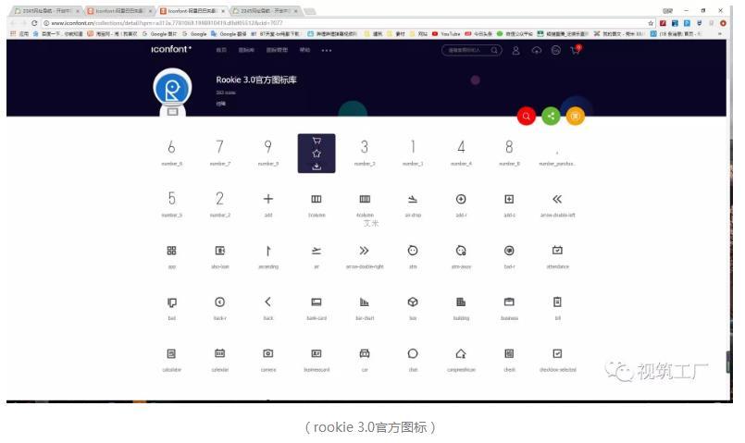Select the bank-card icon
This screenshot has height=443, width=745.
point(317,301)
